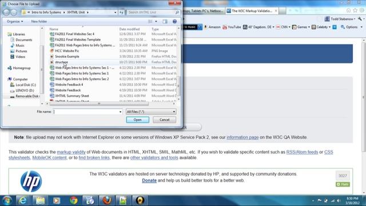The image size is (366, 206).
Task: Click the Donate link
Action: pyautogui.click(x=149, y=181)
